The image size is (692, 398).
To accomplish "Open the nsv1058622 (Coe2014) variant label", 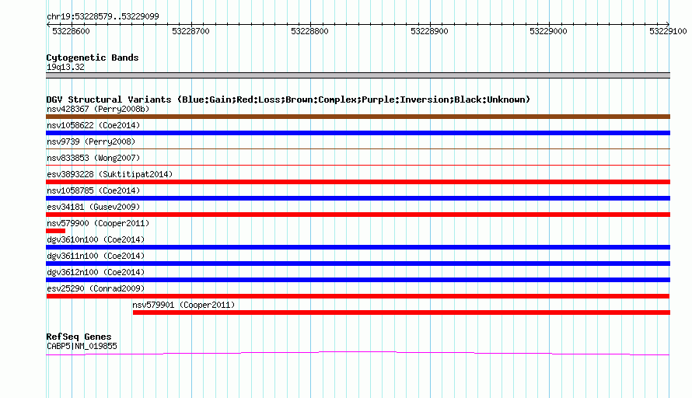I will click(x=93, y=125).
